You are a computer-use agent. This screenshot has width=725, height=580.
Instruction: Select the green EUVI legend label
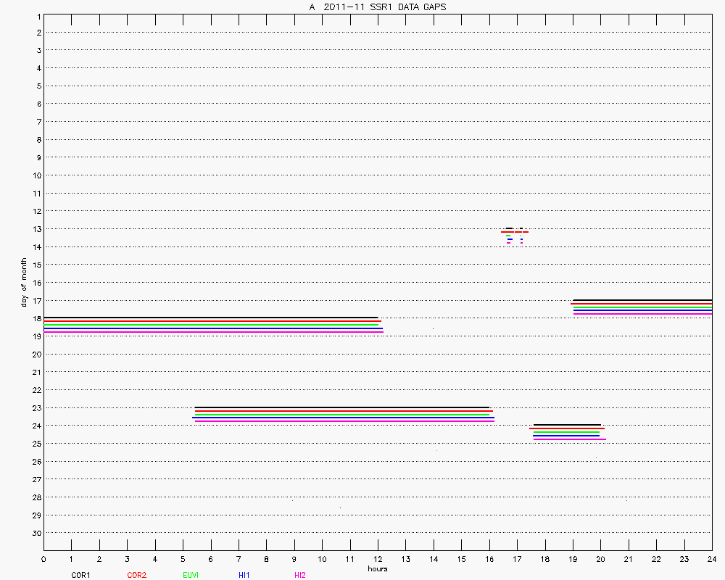pos(191,575)
